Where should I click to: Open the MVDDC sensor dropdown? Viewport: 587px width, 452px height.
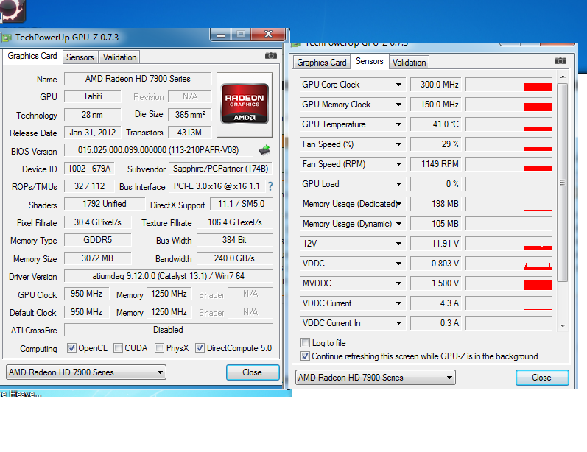click(399, 283)
